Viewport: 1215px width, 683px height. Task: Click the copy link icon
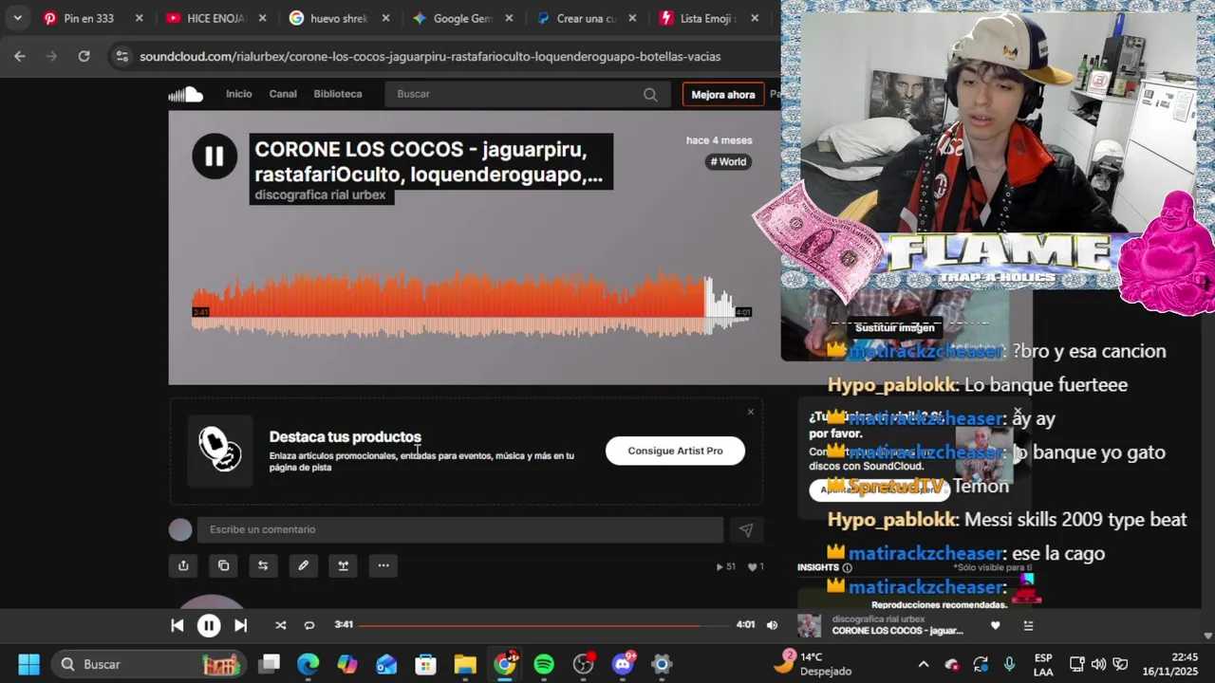(x=223, y=565)
